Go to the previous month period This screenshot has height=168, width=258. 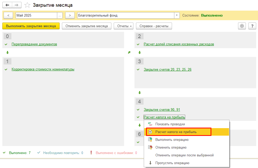8,16
